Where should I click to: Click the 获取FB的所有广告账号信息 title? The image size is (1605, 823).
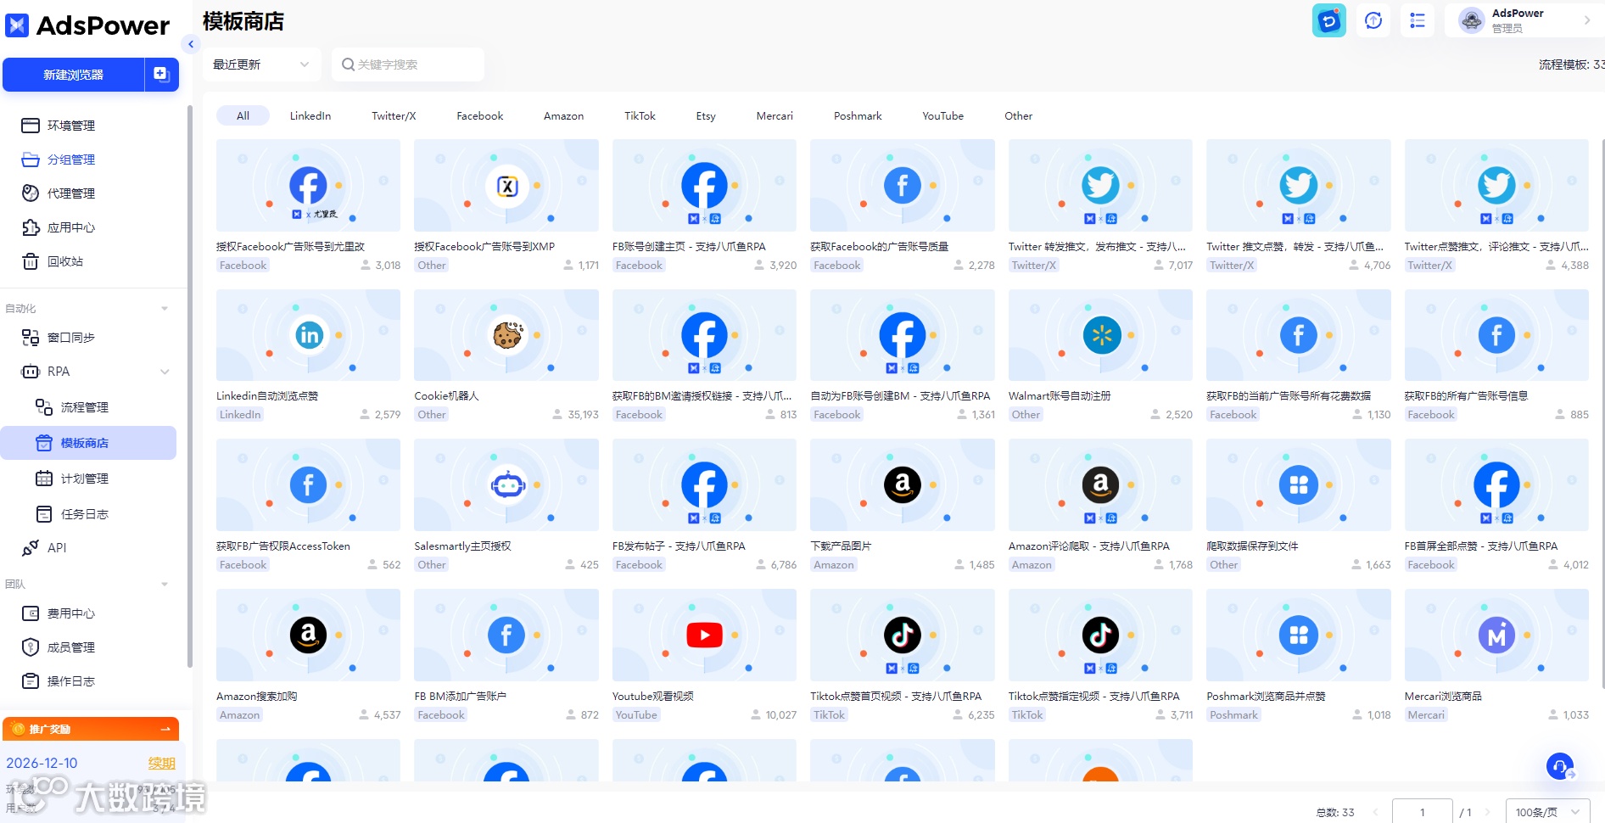pos(1466,396)
